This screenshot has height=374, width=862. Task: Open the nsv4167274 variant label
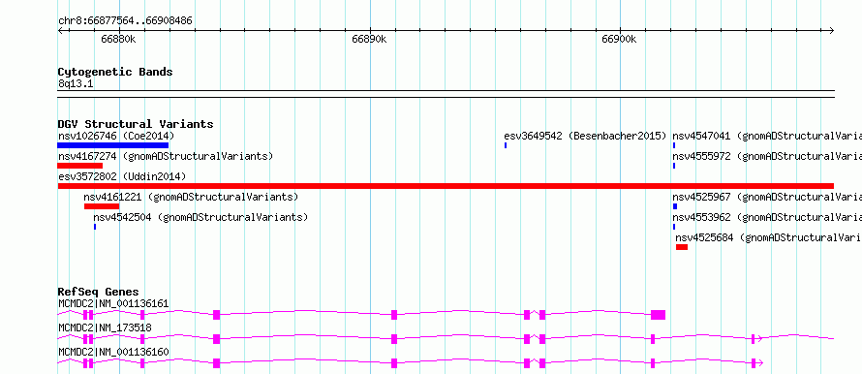[x=166, y=156]
